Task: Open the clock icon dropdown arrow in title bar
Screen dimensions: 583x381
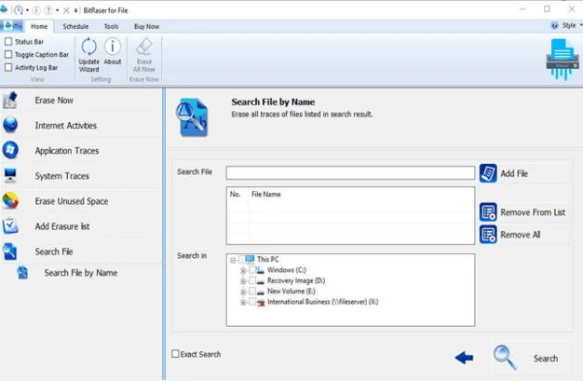Action: pos(27,10)
